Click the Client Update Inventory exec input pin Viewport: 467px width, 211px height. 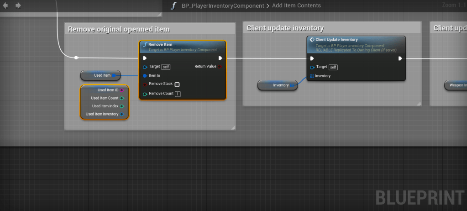tap(312, 58)
